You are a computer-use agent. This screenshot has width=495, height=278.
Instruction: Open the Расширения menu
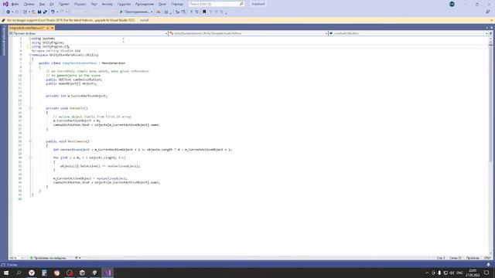click(x=145, y=4)
